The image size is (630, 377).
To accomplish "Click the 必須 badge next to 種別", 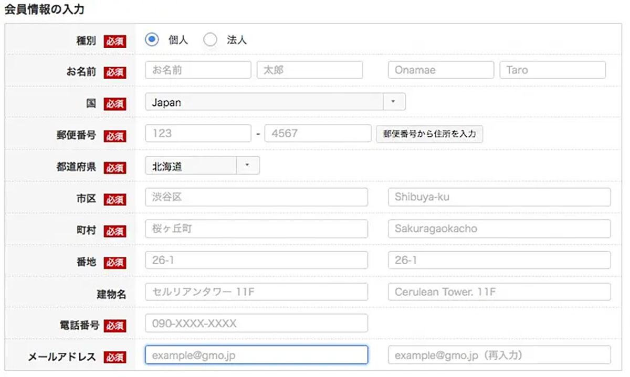I will pos(114,41).
